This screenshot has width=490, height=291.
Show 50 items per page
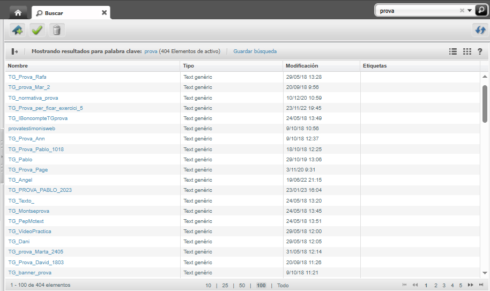point(242,285)
